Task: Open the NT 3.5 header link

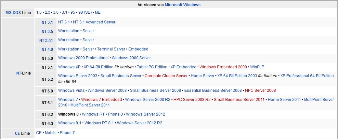Action: [47, 32]
